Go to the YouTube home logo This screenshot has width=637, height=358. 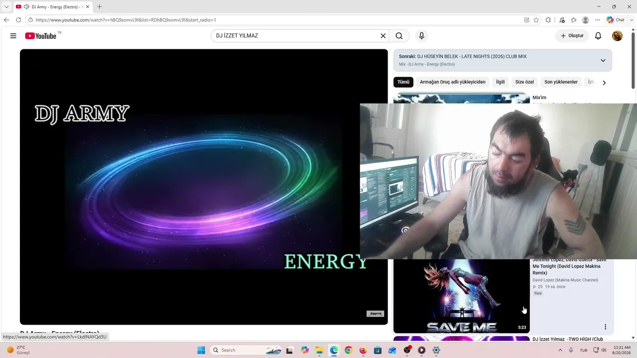point(41,36)
